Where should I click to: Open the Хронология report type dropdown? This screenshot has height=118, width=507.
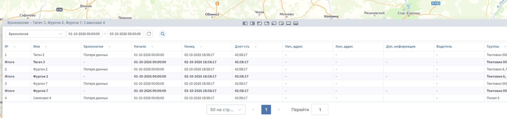click(35, 34)
